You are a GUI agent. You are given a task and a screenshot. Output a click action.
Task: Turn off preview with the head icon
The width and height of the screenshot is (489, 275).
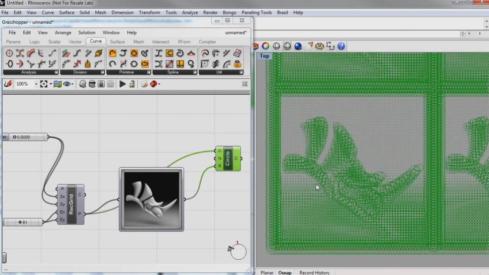coord(83,84)
